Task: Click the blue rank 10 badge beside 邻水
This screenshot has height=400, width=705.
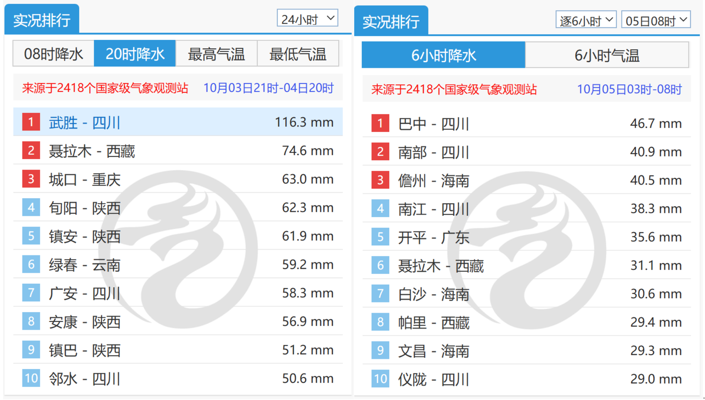Action: pyautogui.click(x=31, y=378)
